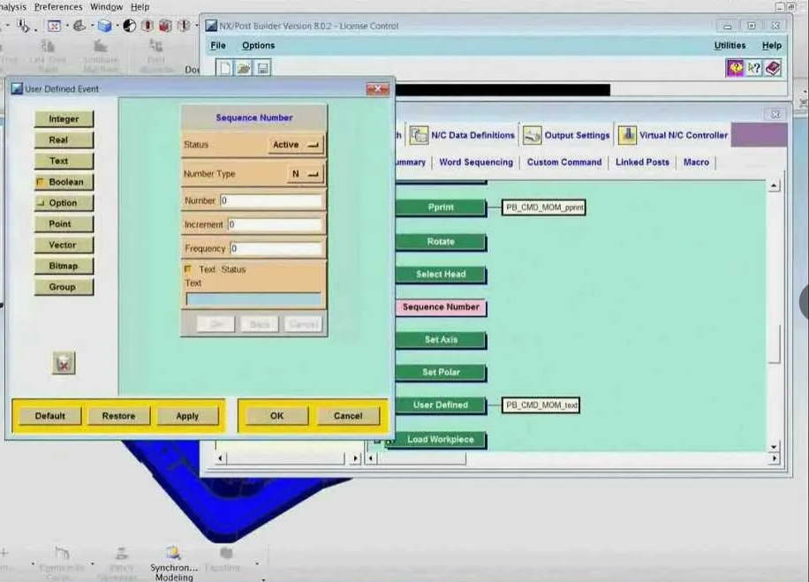Click the Save disk icon in Post Builder

262,68
